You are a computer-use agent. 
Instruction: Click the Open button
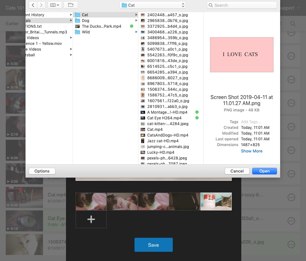tap(265, 171)
